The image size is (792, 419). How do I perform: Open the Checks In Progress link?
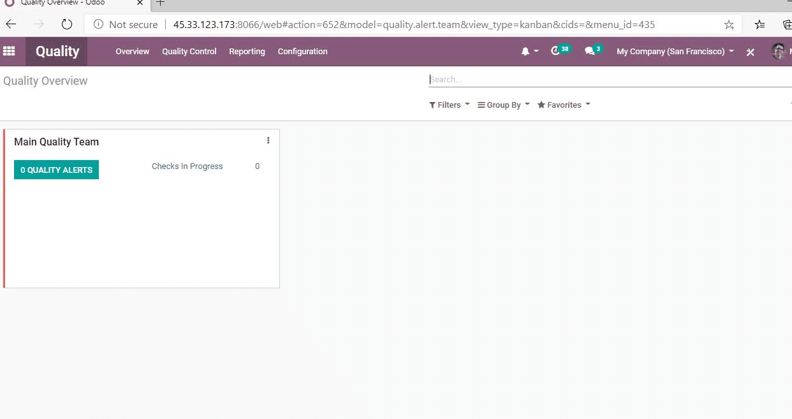(187, 166)
